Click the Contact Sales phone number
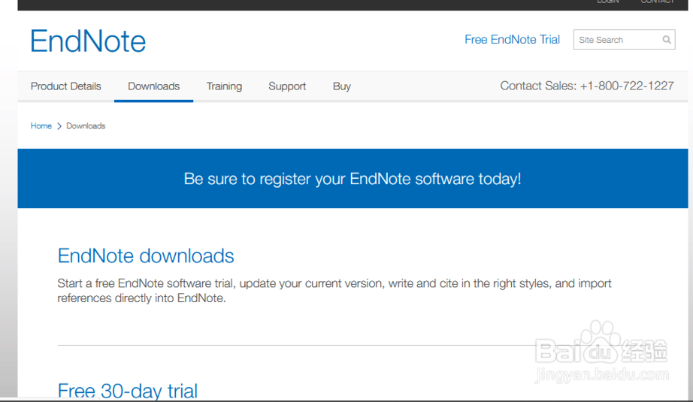 tap(627, 86)
